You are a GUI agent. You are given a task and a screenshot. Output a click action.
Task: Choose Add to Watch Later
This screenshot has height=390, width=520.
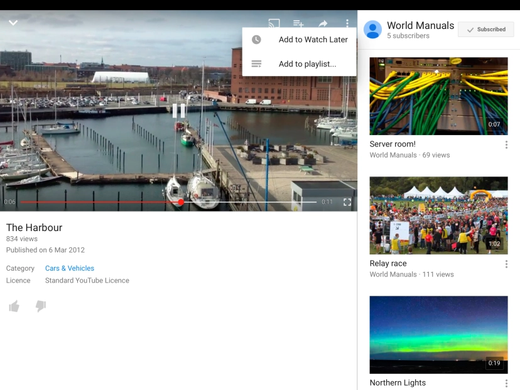(x=299, y=40)
